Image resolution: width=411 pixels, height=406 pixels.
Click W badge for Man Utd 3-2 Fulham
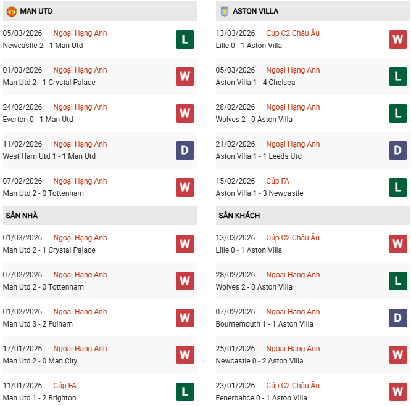tap(185, 318)
